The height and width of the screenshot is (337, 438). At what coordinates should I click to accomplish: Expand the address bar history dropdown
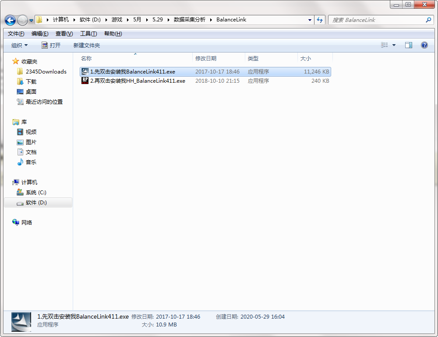[x=310, y=20]
